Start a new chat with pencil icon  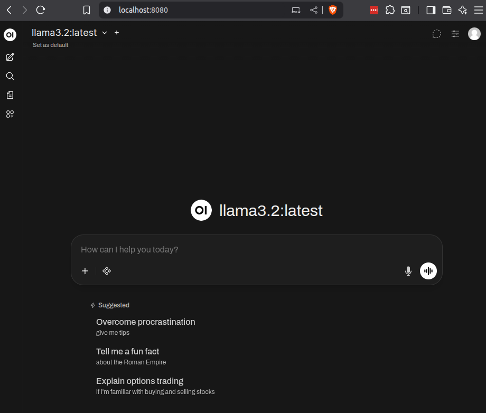coord(10,57)
